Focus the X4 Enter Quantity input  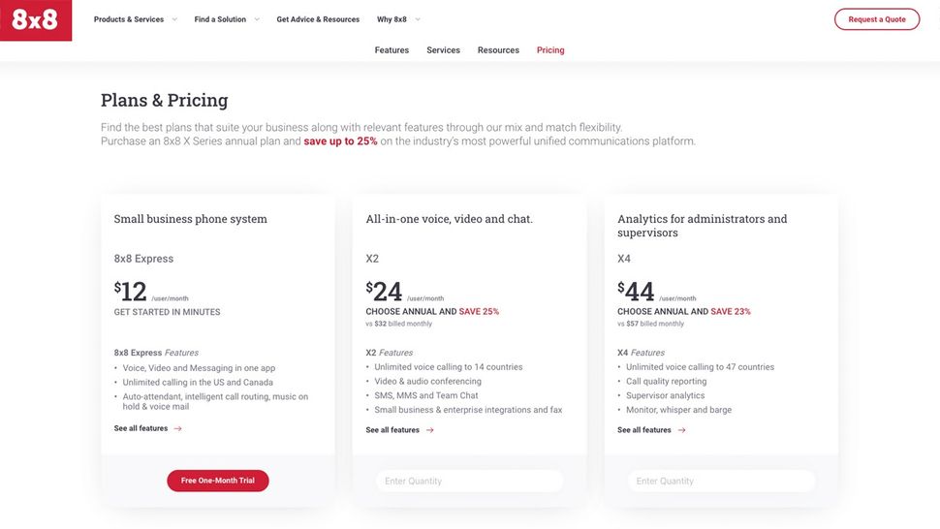click(721, 481)
